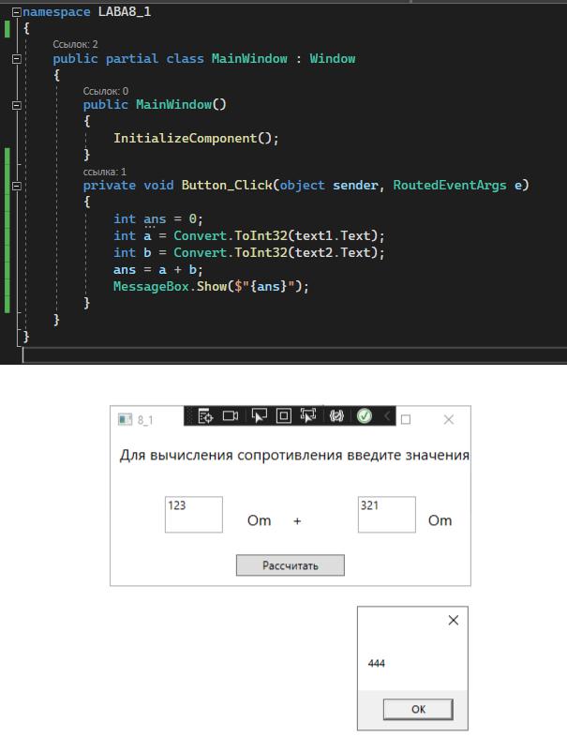Click 'ans = a + b;' code line
Viewport: 567px width, 737px height.
[157, 270]
